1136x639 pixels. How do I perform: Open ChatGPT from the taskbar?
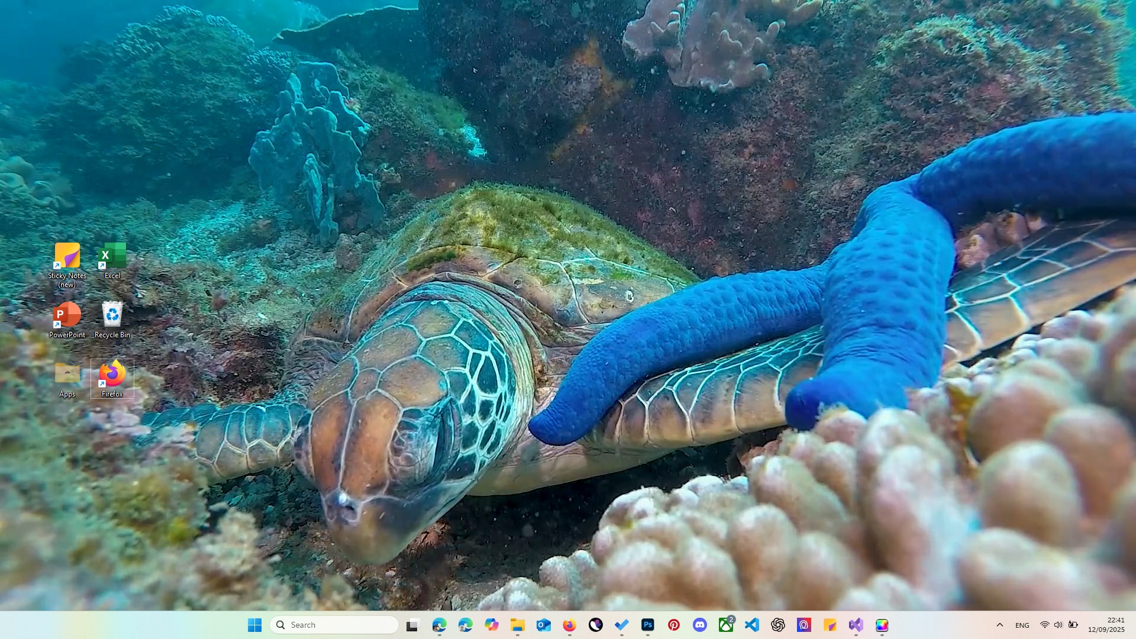(x=777, y=625)
